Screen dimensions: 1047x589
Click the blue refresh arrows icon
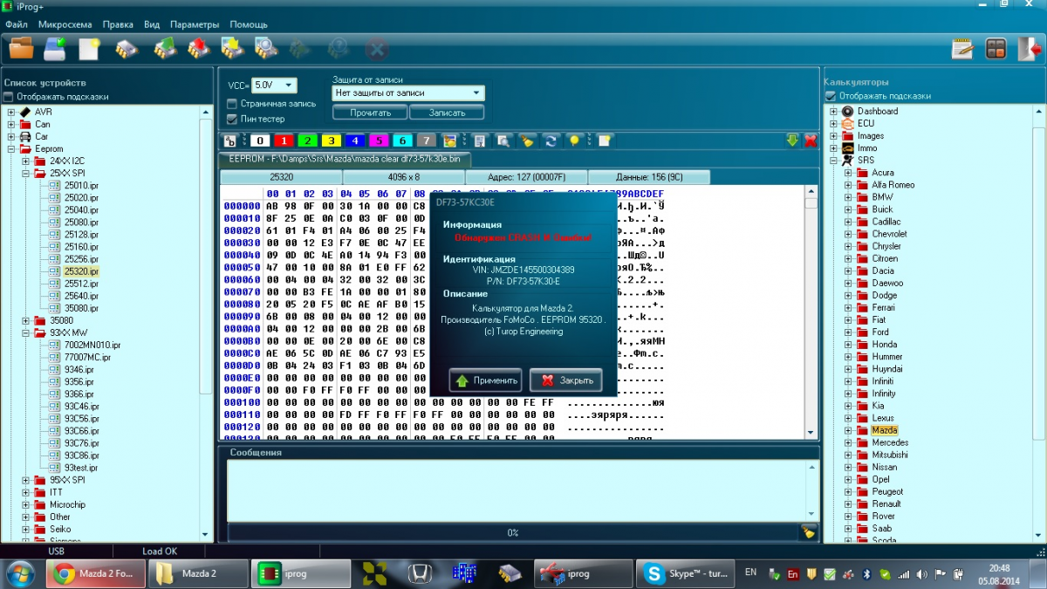551,140
